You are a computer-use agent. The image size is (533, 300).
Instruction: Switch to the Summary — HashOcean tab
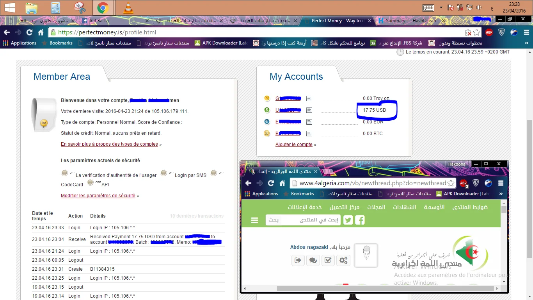407,21
